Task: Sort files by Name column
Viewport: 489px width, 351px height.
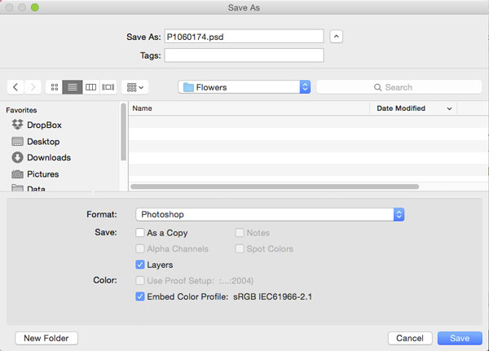Action: (x=244, y=108)
